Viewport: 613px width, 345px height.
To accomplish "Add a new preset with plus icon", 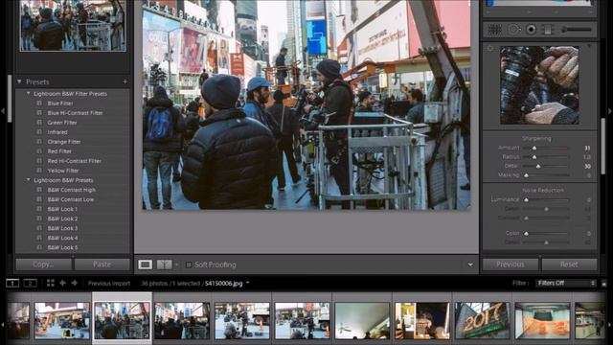I will (x=125, y=81).
